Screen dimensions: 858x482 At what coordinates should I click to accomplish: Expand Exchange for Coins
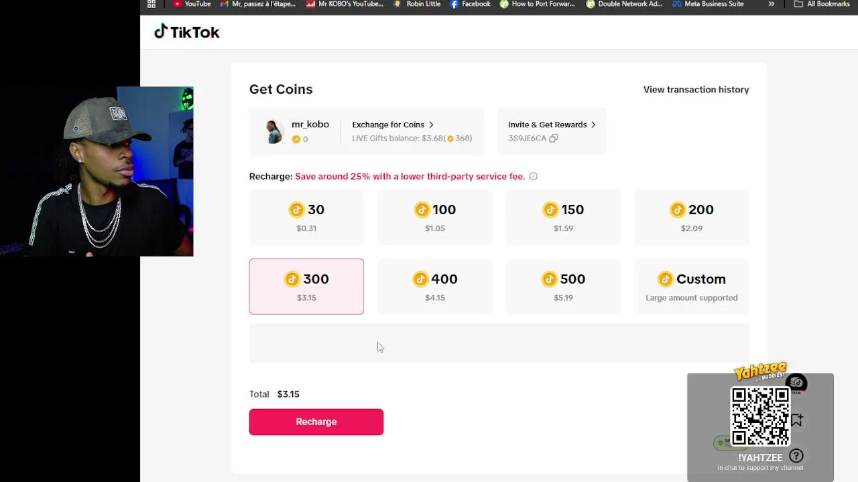393,125
